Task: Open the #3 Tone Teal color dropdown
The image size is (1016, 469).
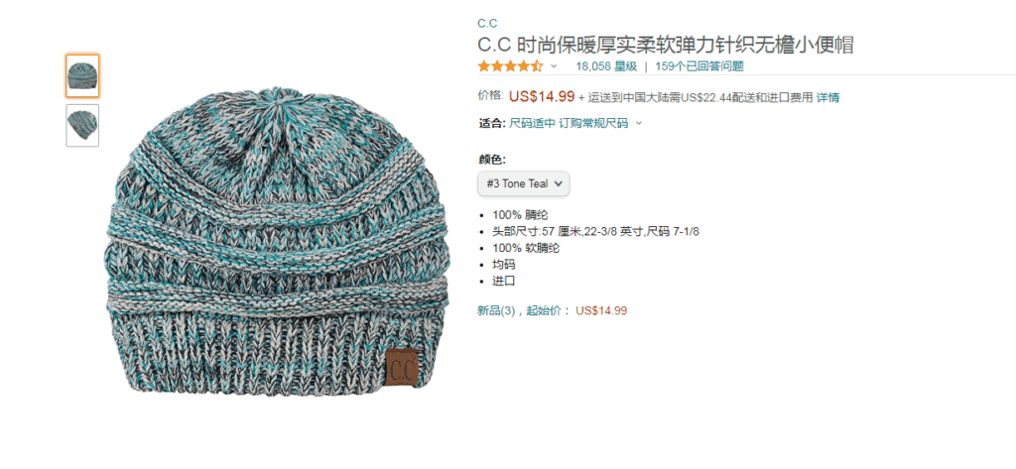Action: click(x=524, y=184)
